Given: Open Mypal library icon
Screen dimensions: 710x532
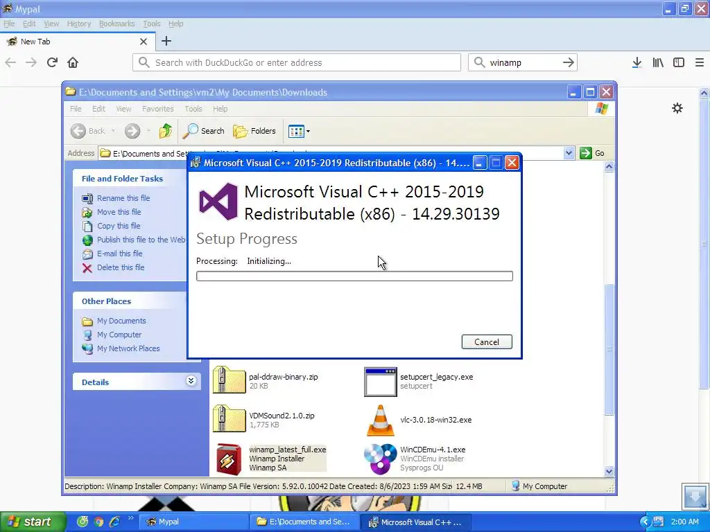Looking at the screenshot, I should pos(658,62).
